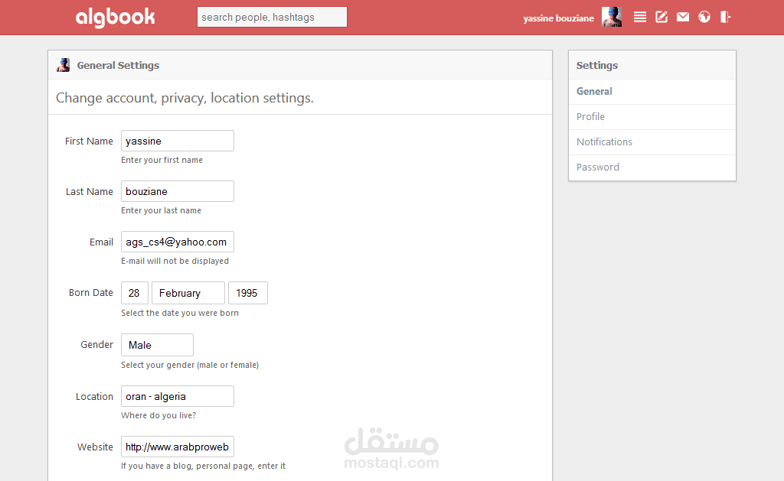The width and height of the screenshot is (784, 481).
Task: Click the Website URL field
Action: [x=178, y=447]
